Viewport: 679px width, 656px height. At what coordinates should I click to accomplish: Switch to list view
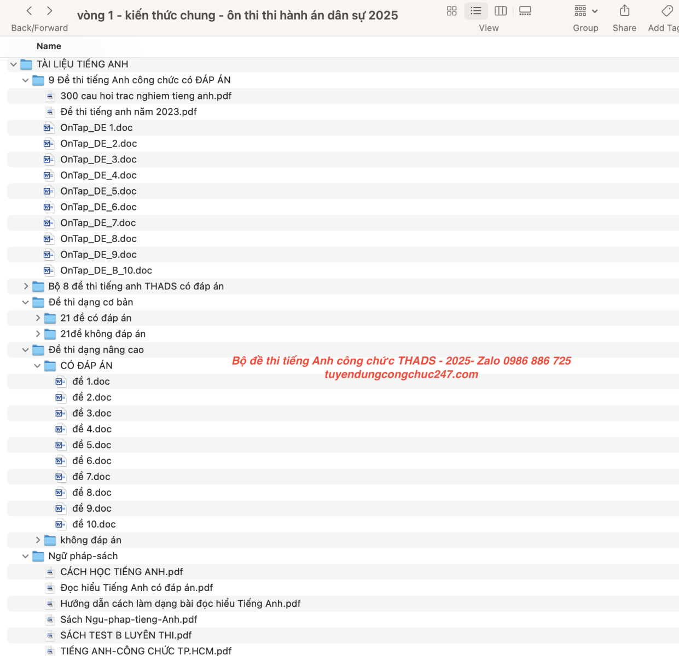coord(476,11)
